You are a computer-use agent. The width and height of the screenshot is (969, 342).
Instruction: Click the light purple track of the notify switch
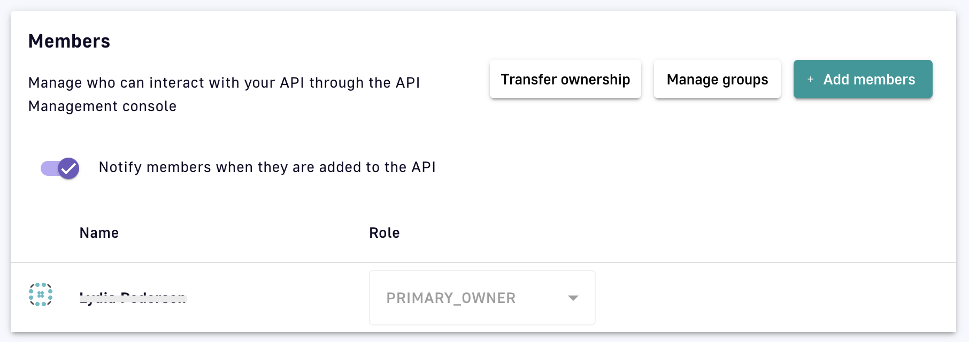coord(48,169)
